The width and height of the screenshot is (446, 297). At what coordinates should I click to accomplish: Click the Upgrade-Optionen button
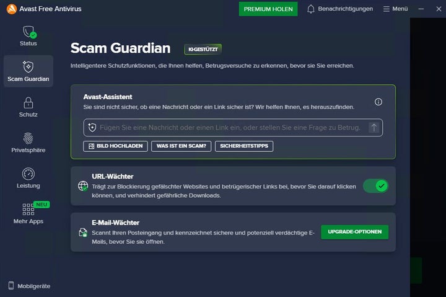click(354, 232)
